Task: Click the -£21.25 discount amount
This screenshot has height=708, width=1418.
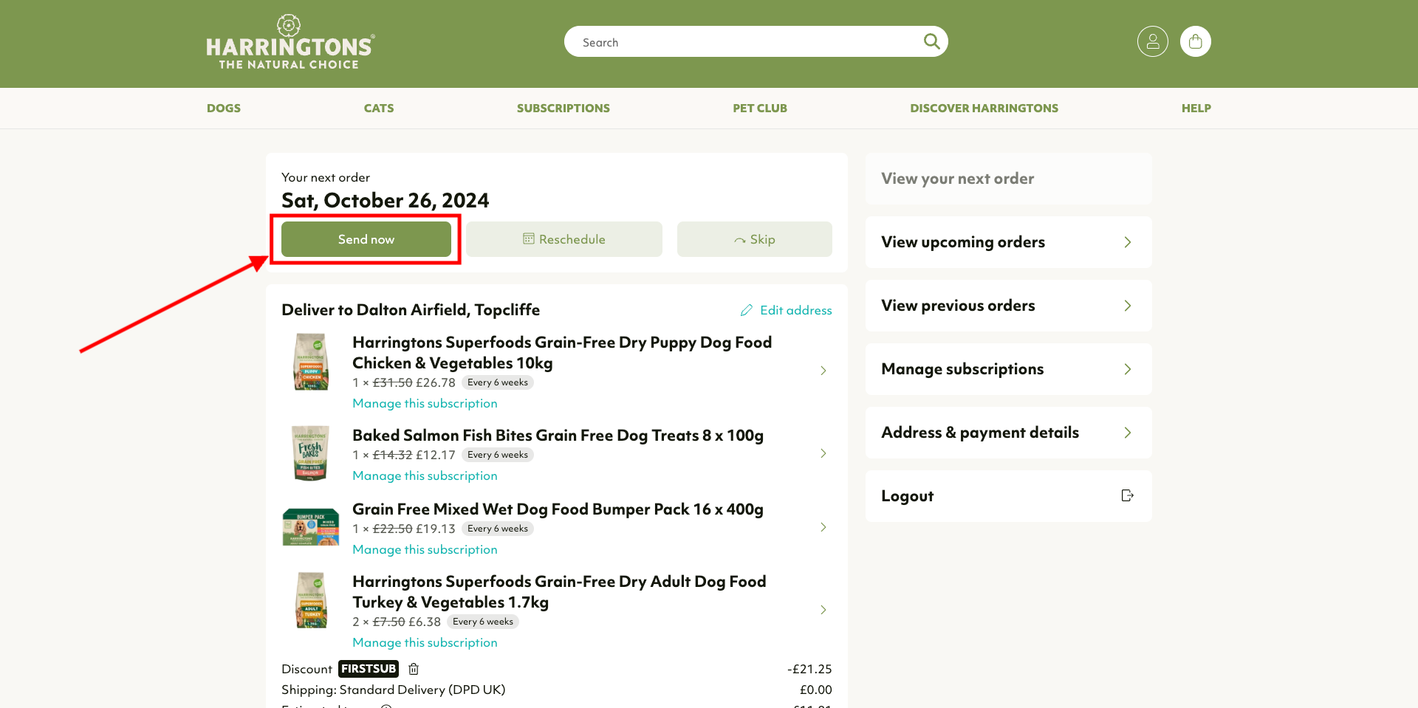Action: coord(809,669)
